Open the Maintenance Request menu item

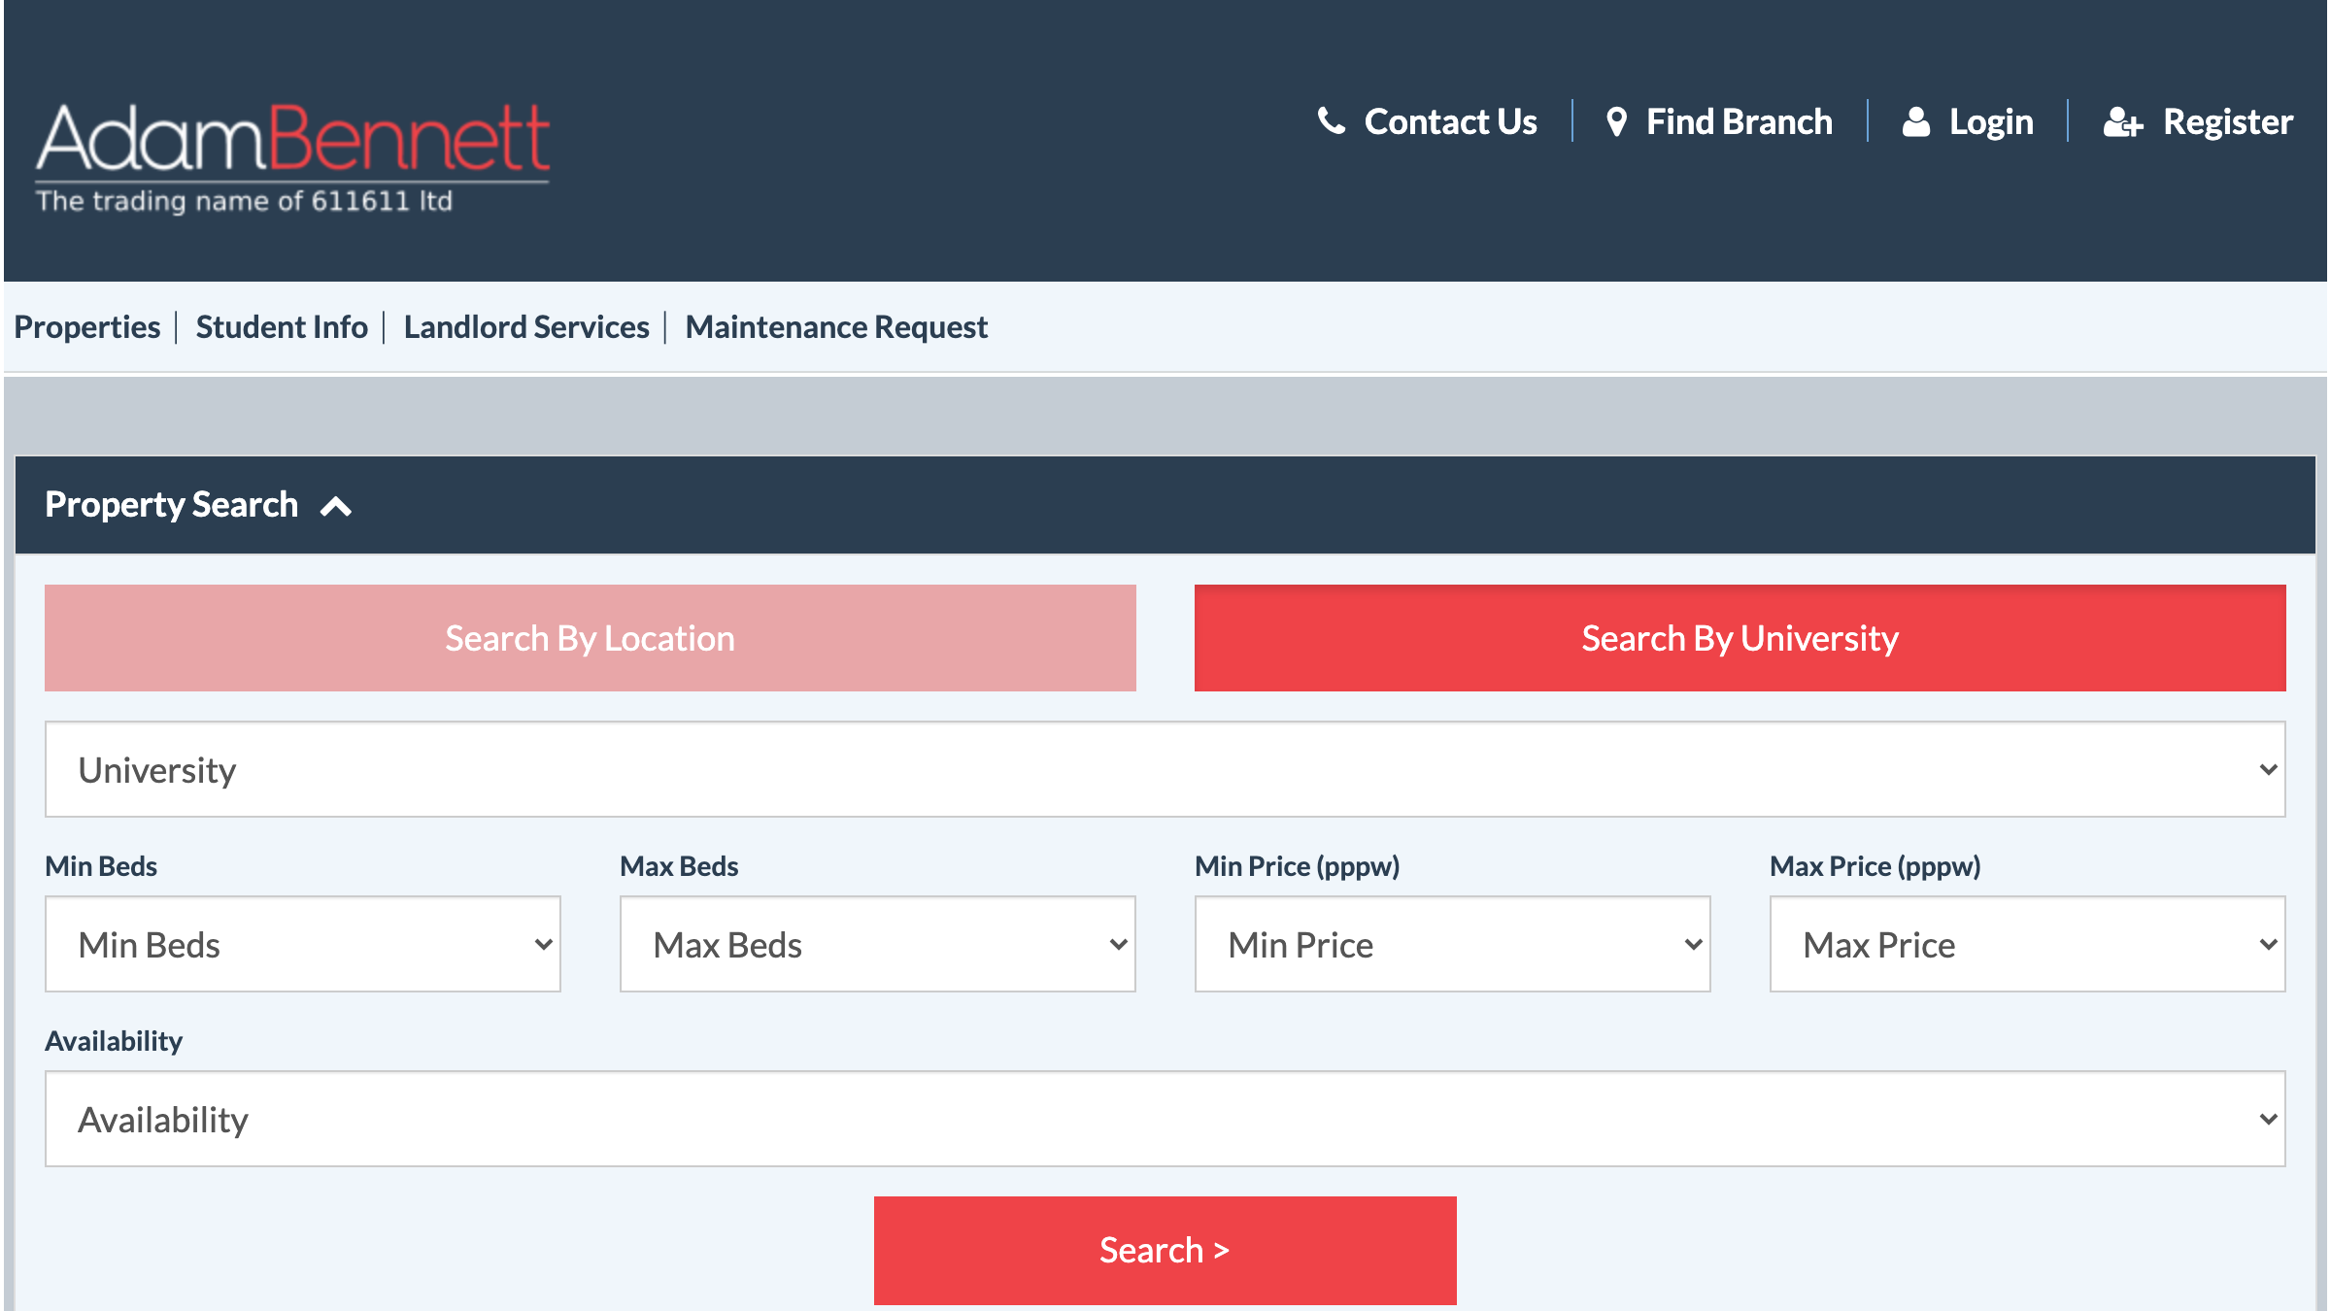(836, 327)
